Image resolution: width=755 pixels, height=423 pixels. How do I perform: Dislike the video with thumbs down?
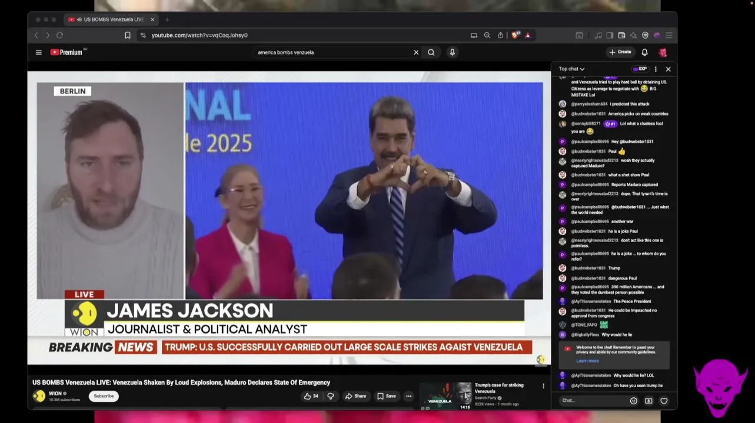coord(331,396)
